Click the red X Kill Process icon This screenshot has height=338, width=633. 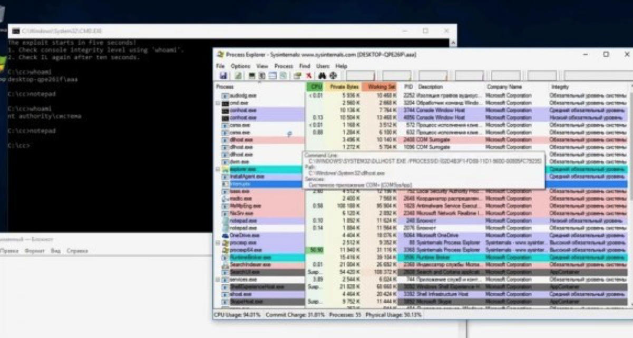tap(308, 76)
